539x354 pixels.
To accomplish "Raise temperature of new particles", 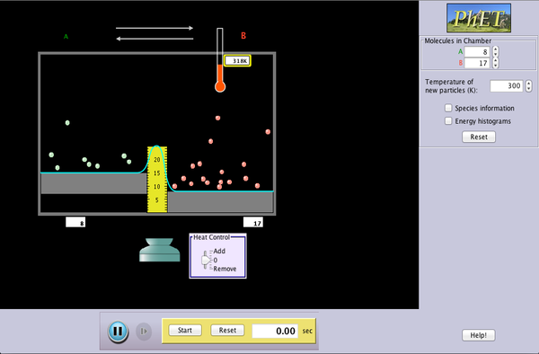I will click(x=529, y=84).
